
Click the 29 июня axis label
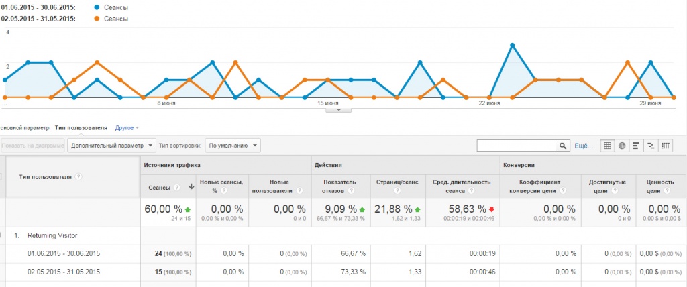pyautogui.click(x=651, y=103)
